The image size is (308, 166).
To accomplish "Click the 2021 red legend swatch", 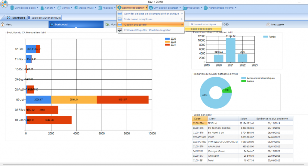I will [x=167, y=45].
